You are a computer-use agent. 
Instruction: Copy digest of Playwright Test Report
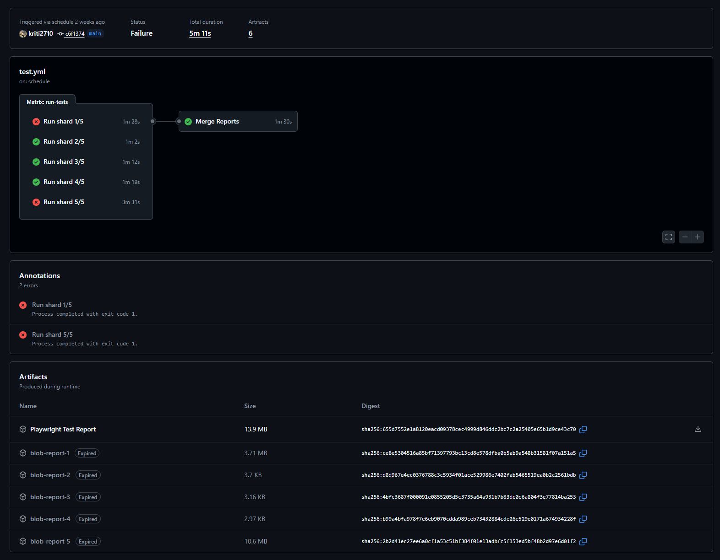point(583,430)
